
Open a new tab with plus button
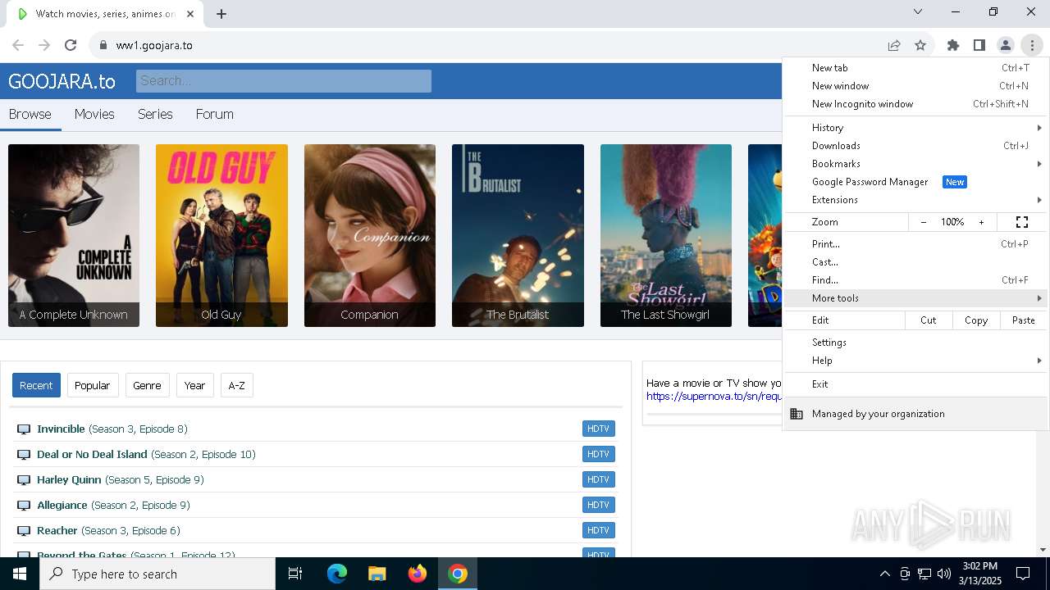(221, 14)
